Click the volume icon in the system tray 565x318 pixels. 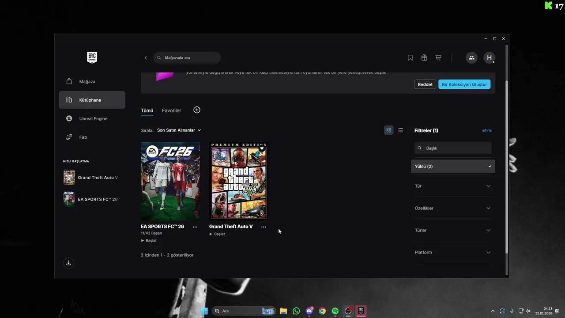(x=528, y=311)
